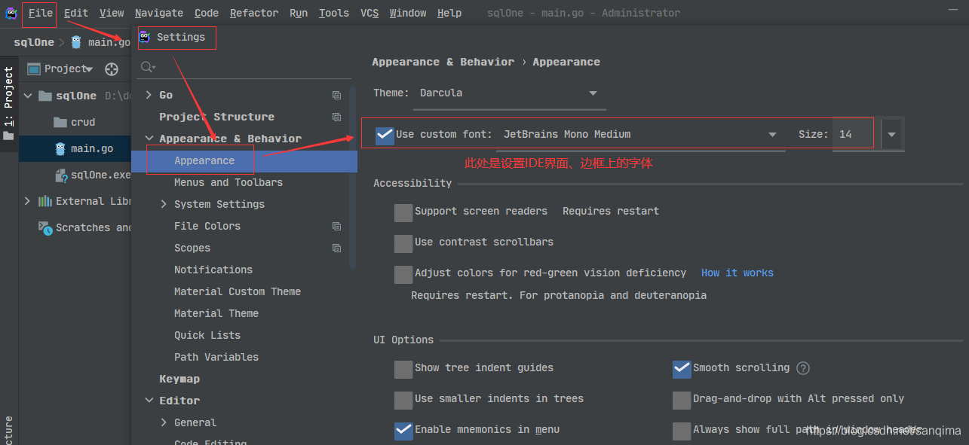This screenshot has width=969, height=445.
Task: Collapse the Editor settings category
Action: coord(149,401)
